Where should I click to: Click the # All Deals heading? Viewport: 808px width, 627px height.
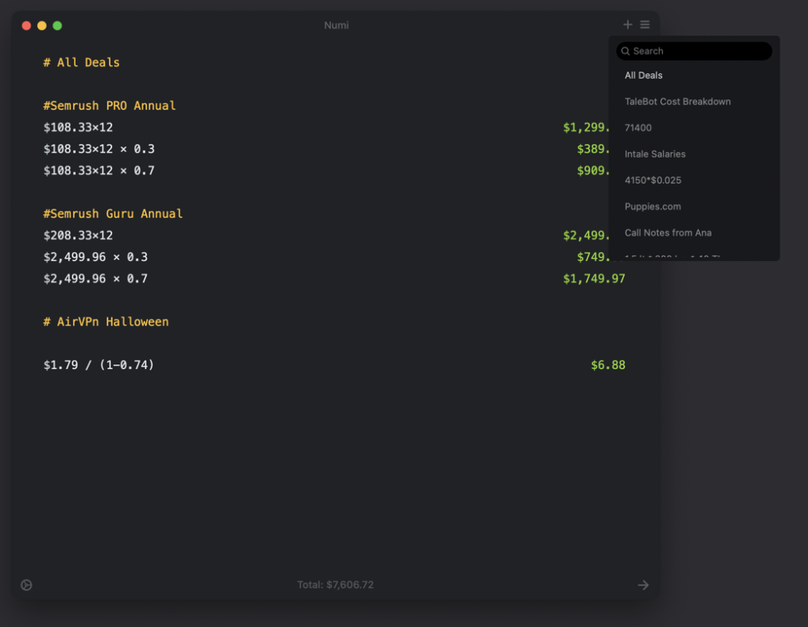click(81, 62)
